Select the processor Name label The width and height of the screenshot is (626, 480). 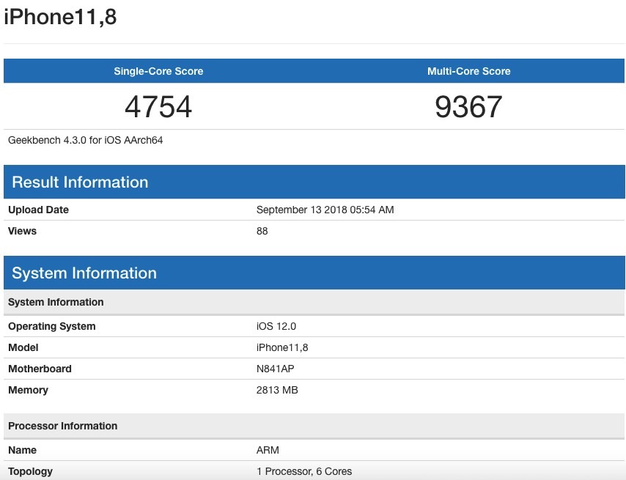[x=22, y=450]
